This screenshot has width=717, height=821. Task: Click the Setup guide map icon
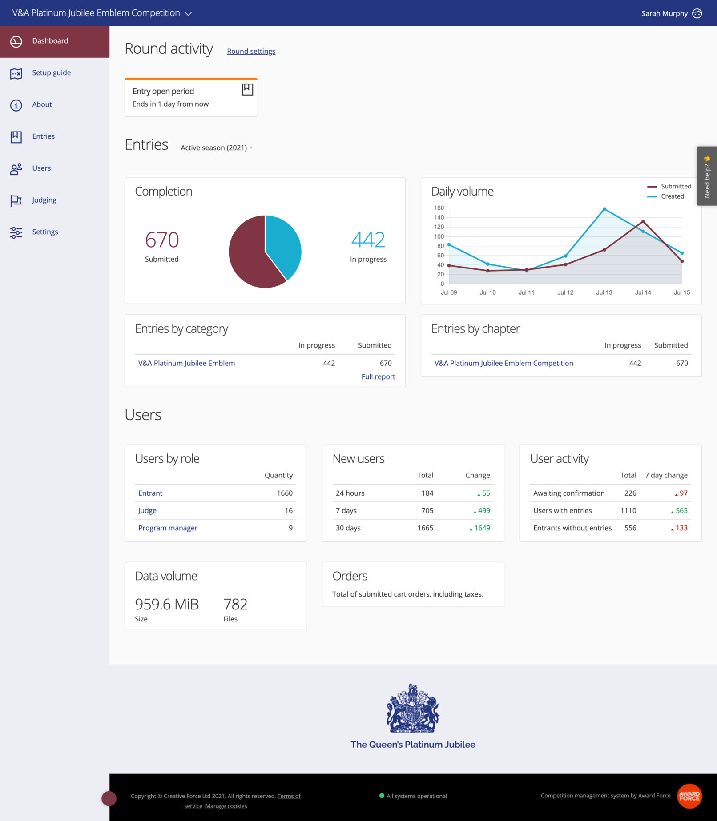coord(16,73)
